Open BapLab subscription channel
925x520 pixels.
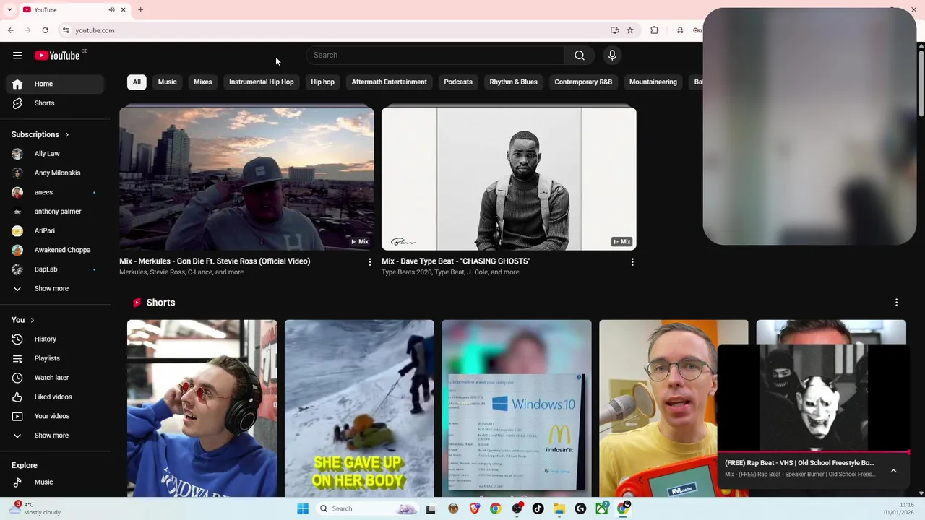point(56,269)
